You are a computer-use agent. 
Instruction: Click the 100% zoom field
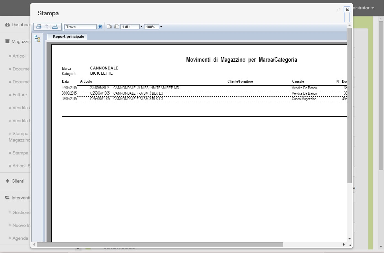152,27
